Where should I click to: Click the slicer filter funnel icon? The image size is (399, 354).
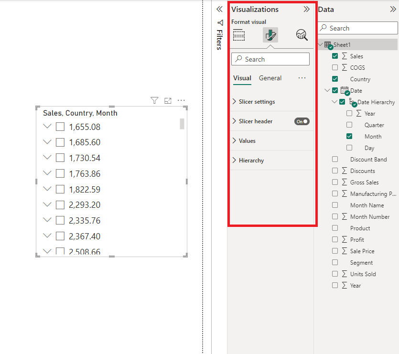[x=154, y=100]
